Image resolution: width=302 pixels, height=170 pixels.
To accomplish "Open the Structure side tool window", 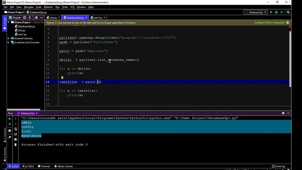I will 5,135.
